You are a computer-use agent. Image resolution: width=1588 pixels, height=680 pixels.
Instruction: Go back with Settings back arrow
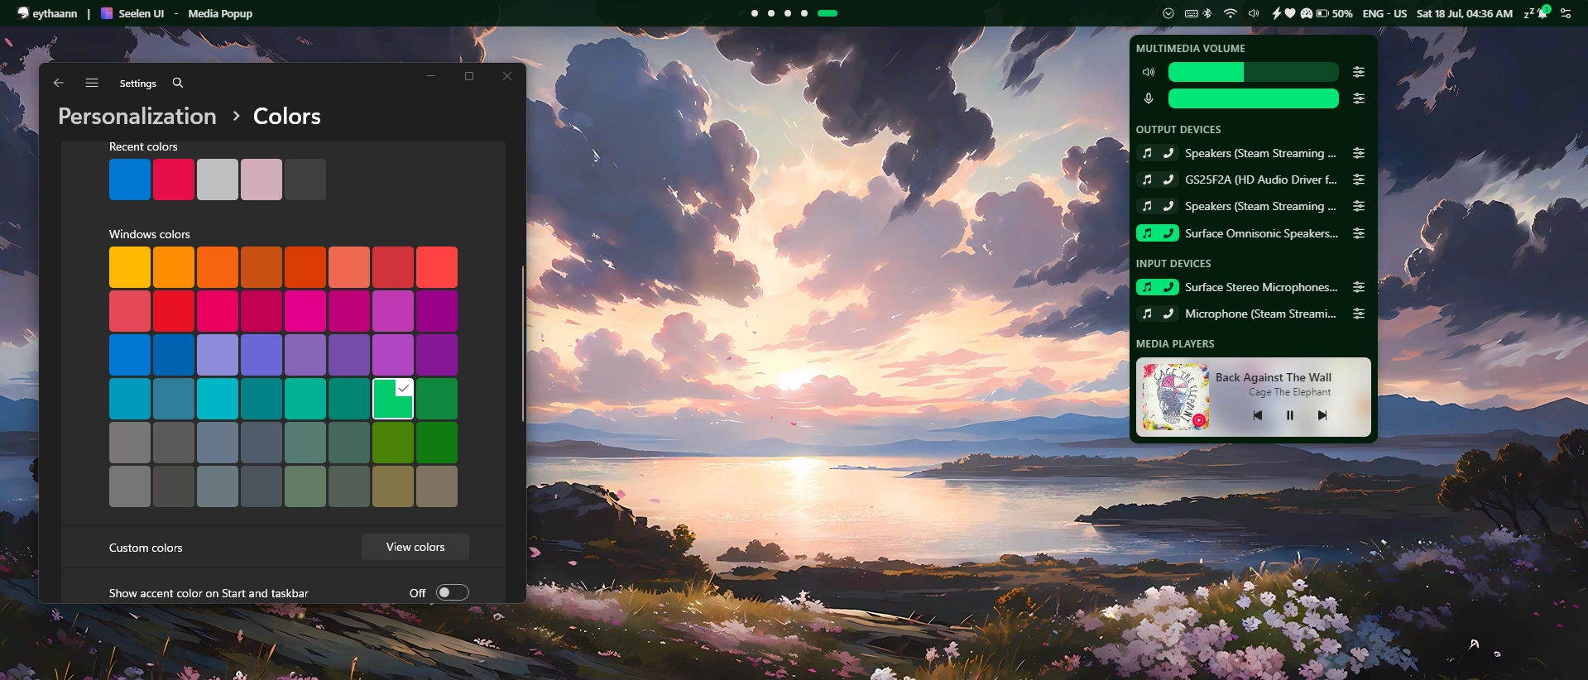click(58, 83)
